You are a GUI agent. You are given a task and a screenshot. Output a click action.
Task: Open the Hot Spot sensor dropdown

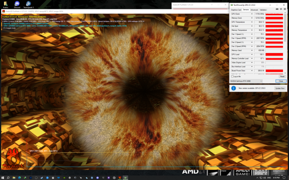[x=252, y=26]
